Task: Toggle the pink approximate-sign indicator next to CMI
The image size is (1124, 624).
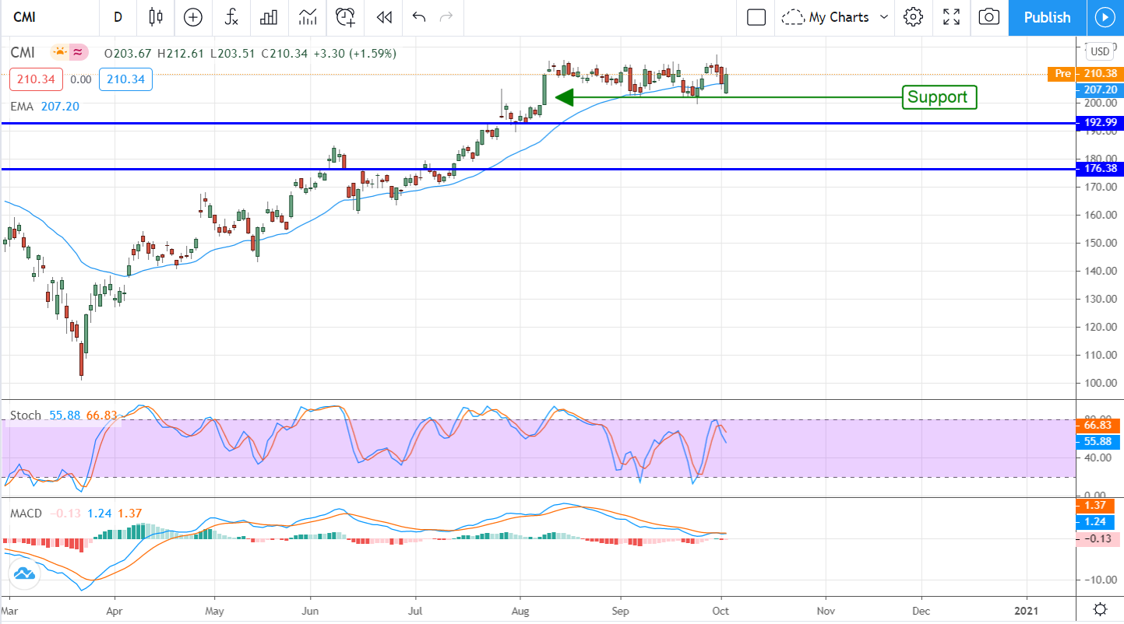Action: 78,53
